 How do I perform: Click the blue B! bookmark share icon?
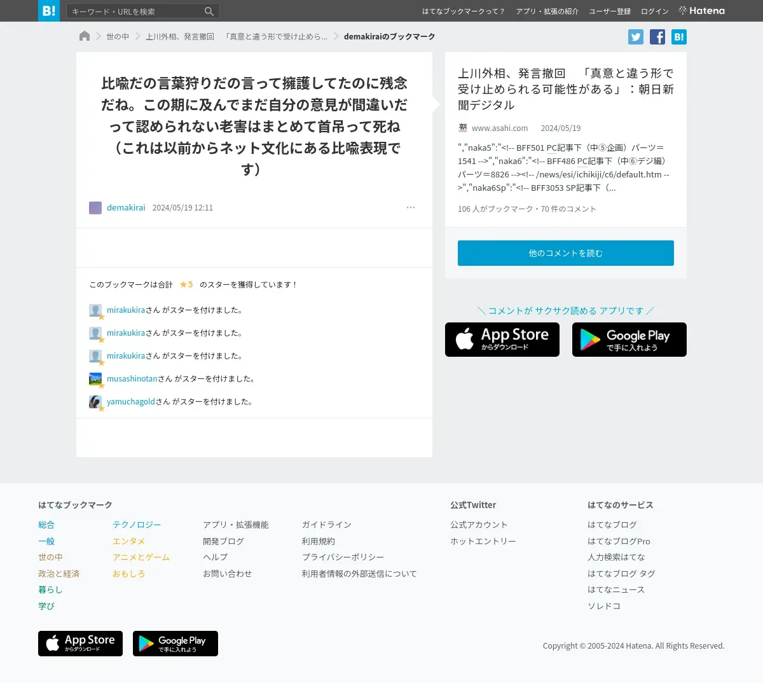(x=679, y=37)
